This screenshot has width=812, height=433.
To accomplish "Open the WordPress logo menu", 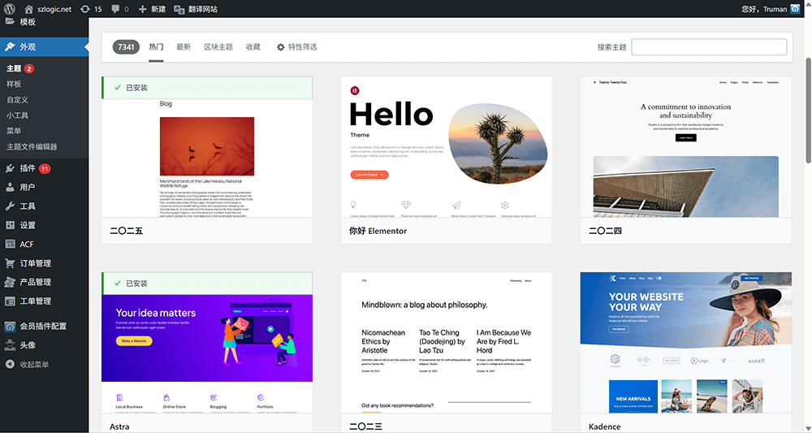I will point(10,9).
